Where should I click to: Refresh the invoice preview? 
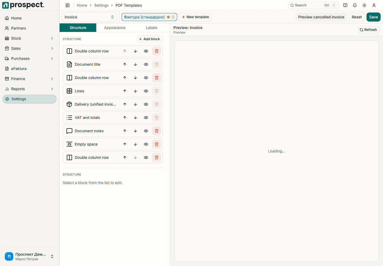pyautogui.click(x=369, y=30)
